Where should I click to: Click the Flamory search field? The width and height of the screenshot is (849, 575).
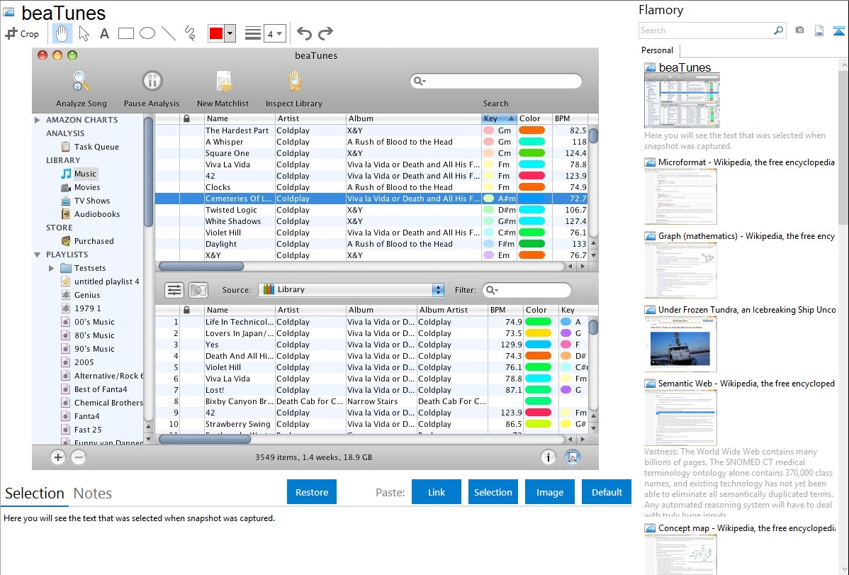point(705,30)
